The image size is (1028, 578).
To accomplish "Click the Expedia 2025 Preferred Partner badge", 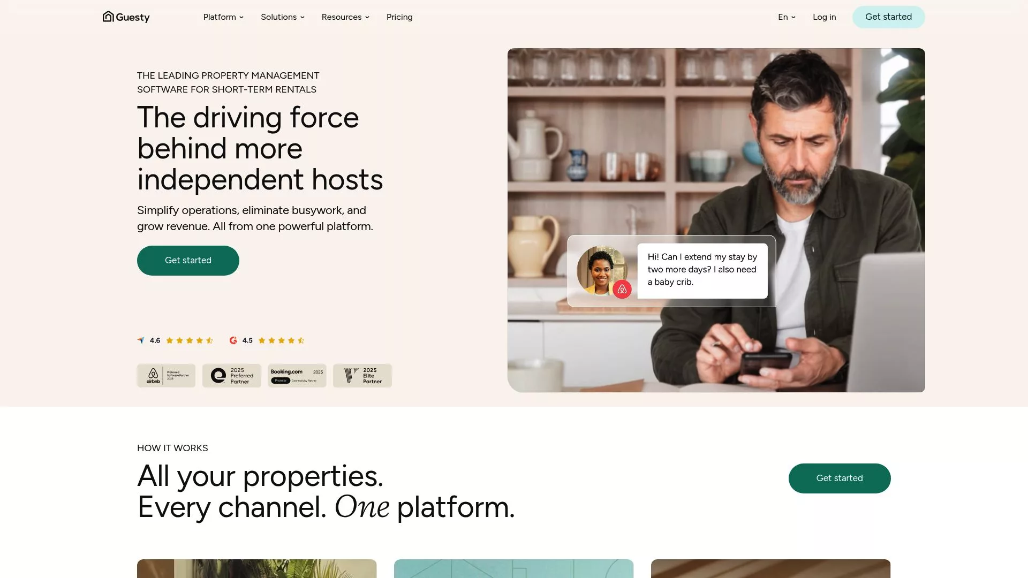I will tap(231, 376).
